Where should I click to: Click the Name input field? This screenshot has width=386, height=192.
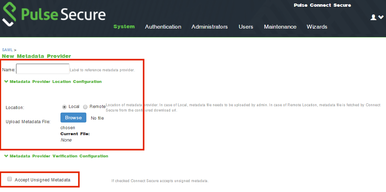tap(43, 69)
